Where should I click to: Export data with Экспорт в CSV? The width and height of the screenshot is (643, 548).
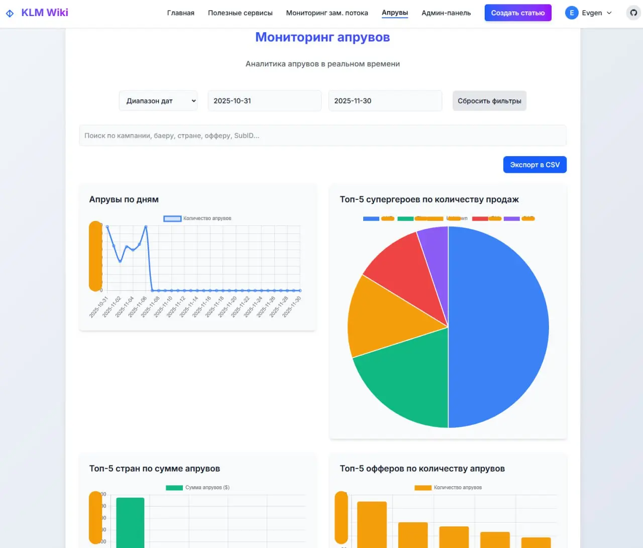535,165
